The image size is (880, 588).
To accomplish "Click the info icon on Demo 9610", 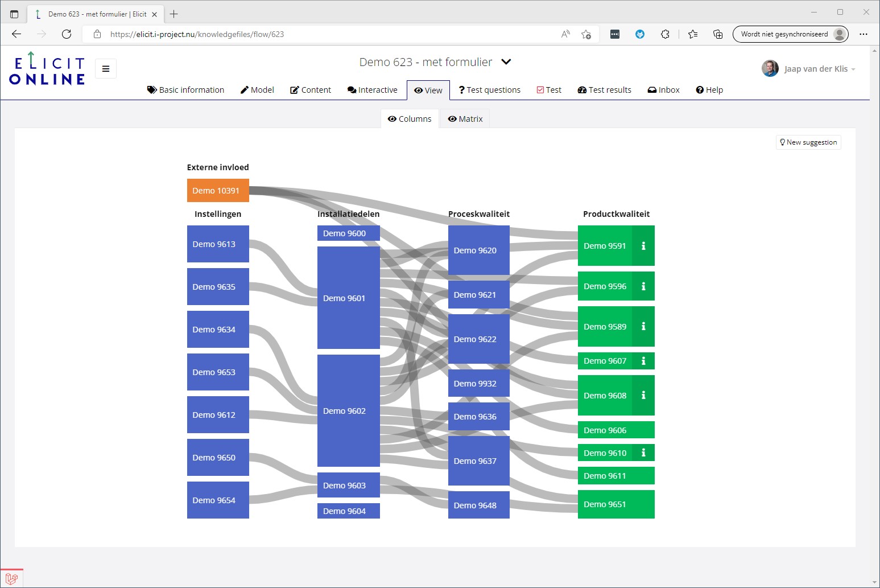I will [x=643, y=453].
